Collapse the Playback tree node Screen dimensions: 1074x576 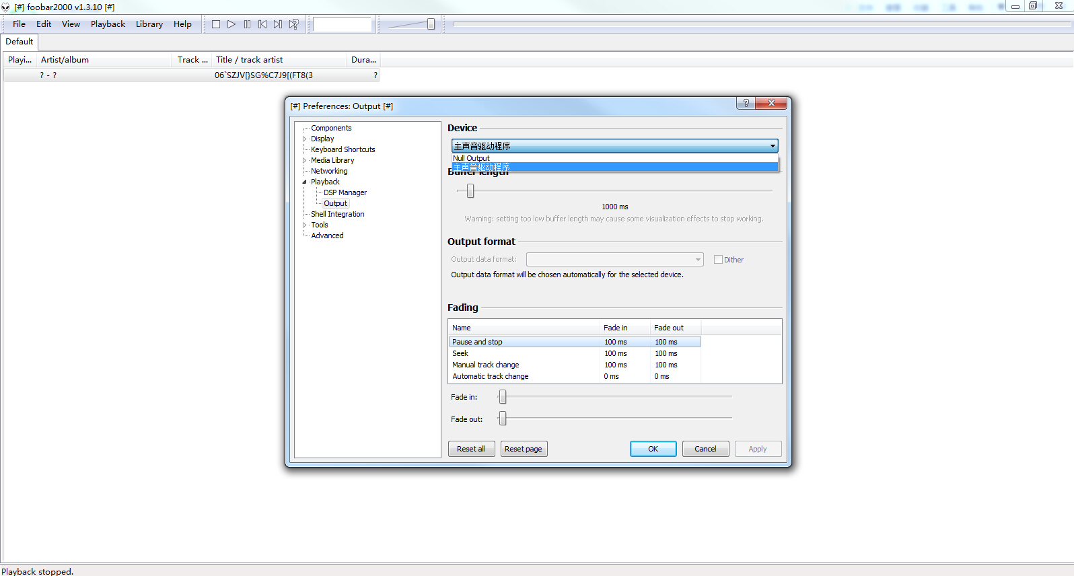click(304, 182)
